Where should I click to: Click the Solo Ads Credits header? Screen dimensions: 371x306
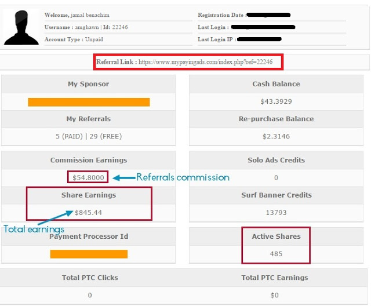click(x=276, y=160)
